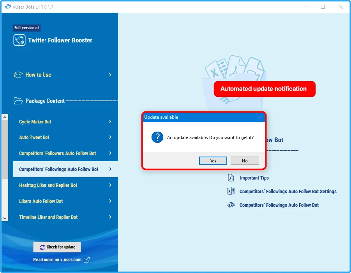This screenshot has height=273, width=351.
Task: Click the Excel icon beside Bot Settings
Action: click(231, 191)
